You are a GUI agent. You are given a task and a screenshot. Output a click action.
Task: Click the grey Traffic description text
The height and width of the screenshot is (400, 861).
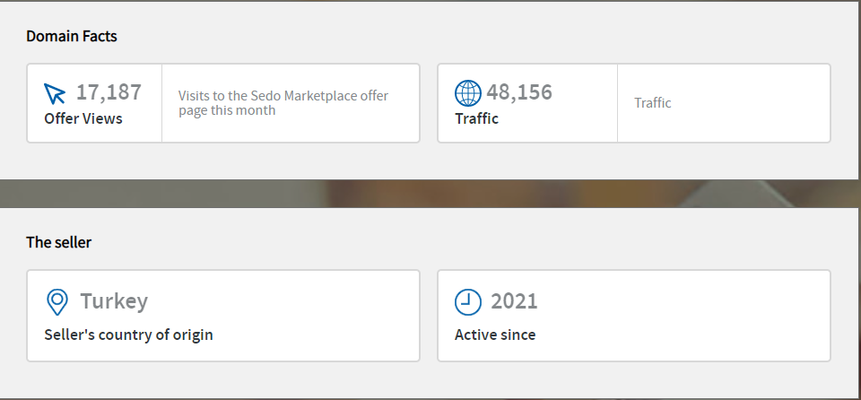653,103
